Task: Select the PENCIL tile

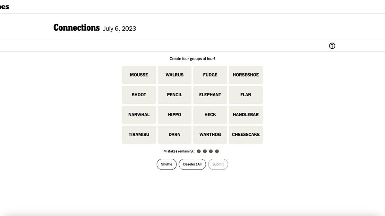Action: click(175, 95)
